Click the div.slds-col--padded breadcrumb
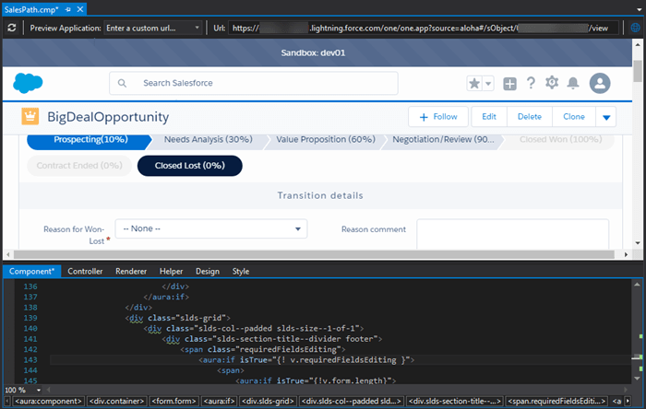This screenshot has height=409, width=646. [x=352, y=402]
